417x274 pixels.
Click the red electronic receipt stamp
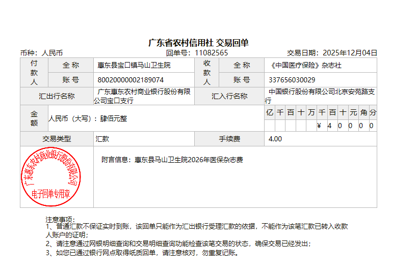[x=49, y=177]
